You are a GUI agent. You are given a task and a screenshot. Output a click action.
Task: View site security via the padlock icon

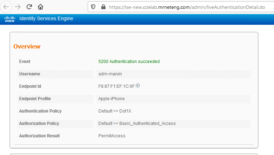pos(103,7)
